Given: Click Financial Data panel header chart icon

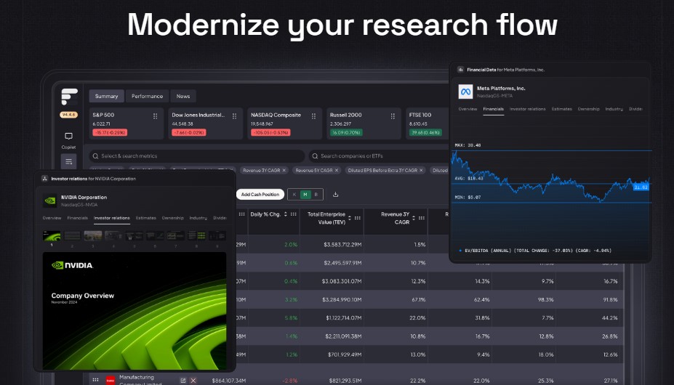Looking at the screenshot, I should 460,70.
